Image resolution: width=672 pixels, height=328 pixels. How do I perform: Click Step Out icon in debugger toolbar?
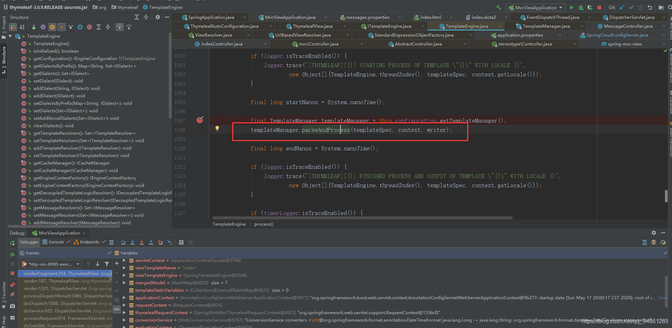point(151,242)
